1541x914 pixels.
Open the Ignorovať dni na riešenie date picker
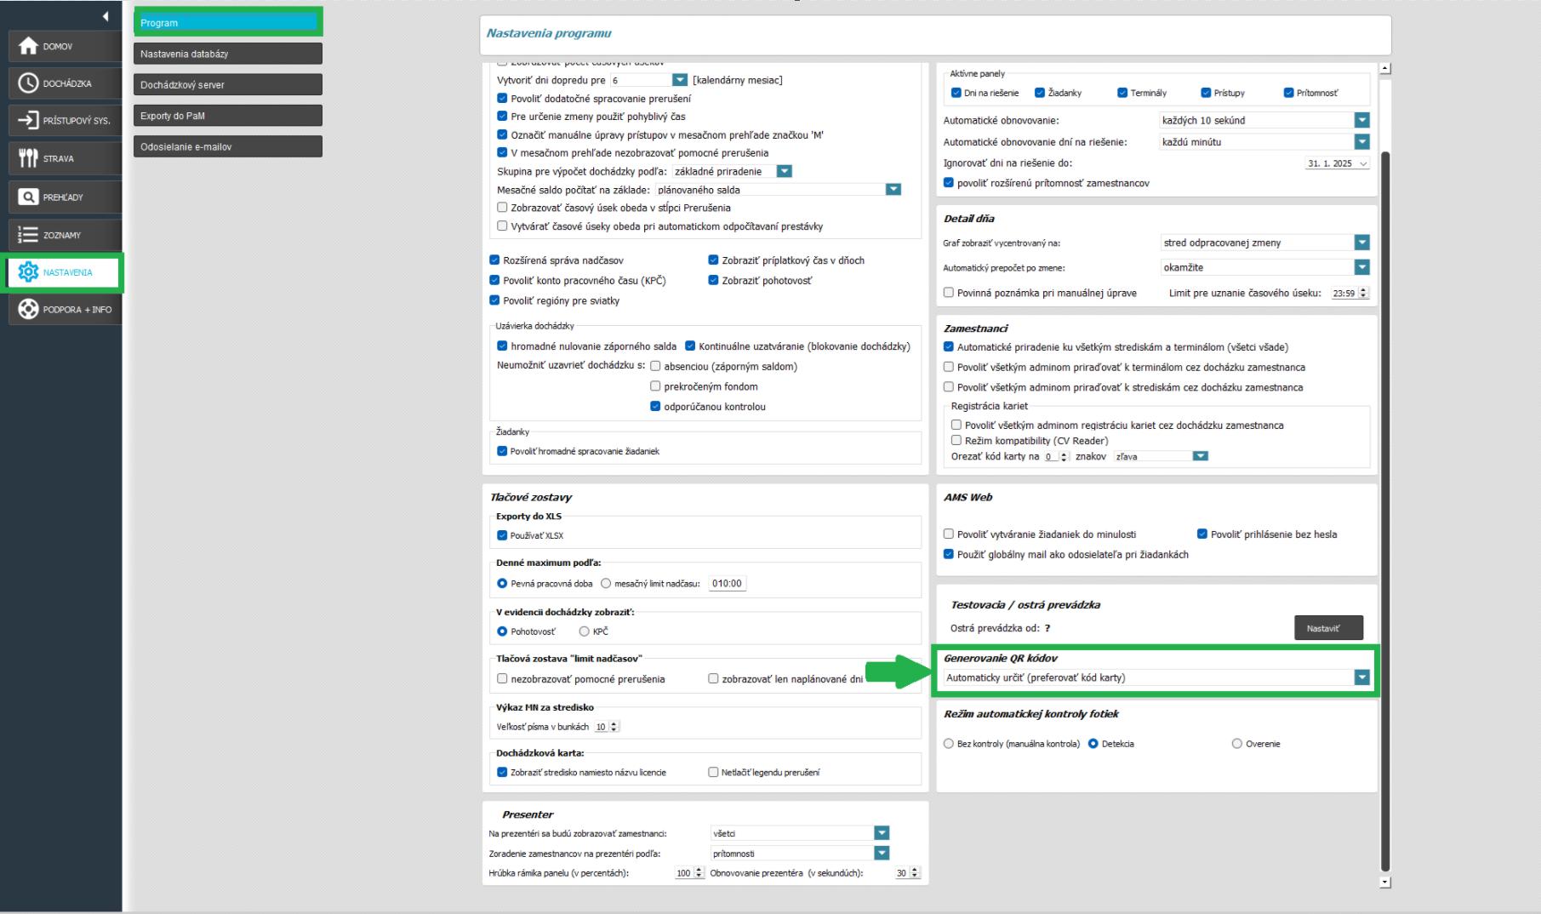1363,163
